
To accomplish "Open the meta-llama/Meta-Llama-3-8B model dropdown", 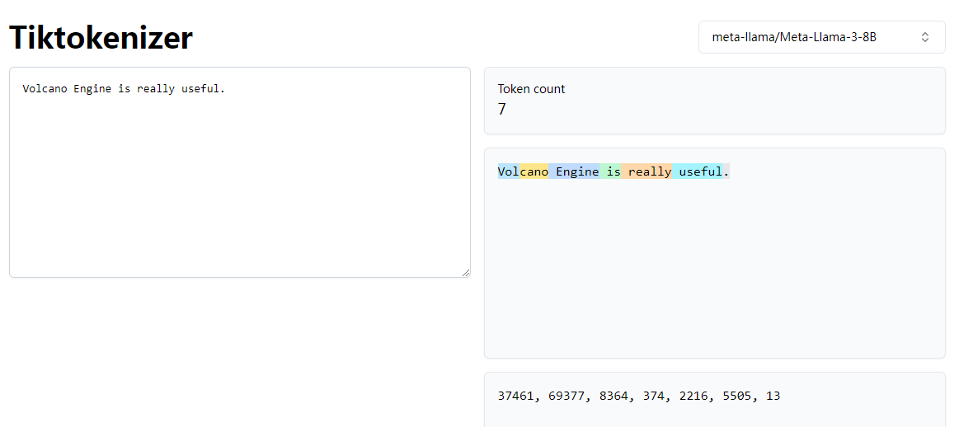I will point(822,37).
